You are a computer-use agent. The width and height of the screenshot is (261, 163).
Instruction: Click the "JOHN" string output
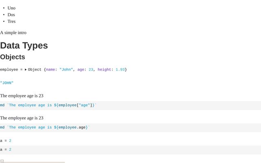point(7,83)
